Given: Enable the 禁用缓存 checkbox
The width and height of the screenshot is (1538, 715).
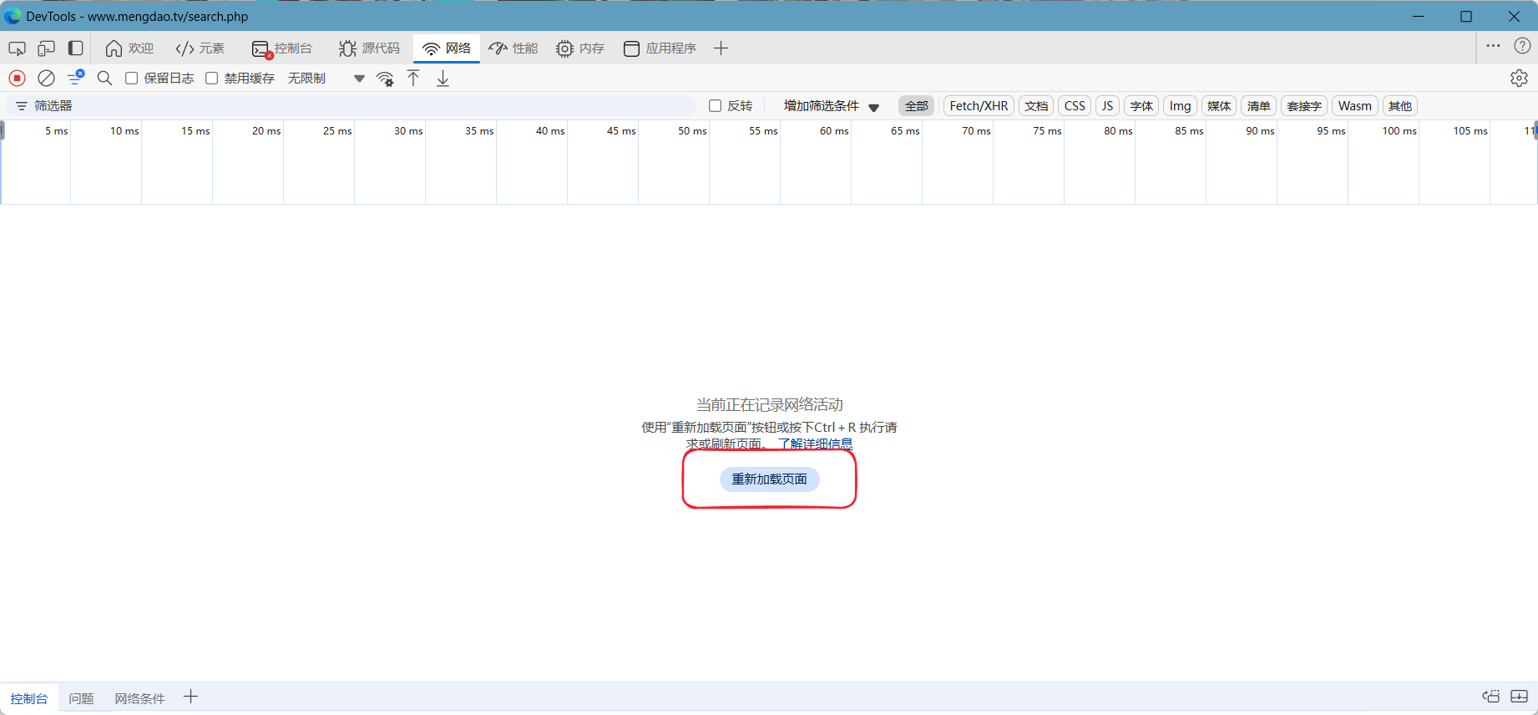Looking at the screenshot, I should (212, 78).
